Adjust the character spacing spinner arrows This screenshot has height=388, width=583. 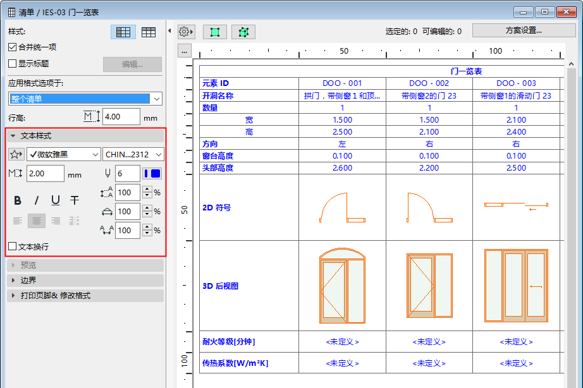tap(147, 231)
